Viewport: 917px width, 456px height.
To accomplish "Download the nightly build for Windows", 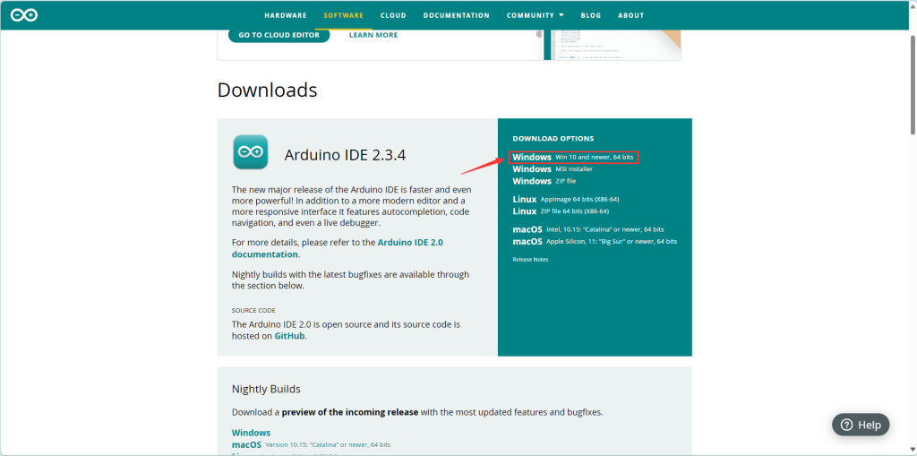I will (x=251, y=433).
